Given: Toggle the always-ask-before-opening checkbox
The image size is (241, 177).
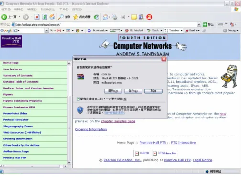Looking at the screenshot, I should [x=78, y=99].
